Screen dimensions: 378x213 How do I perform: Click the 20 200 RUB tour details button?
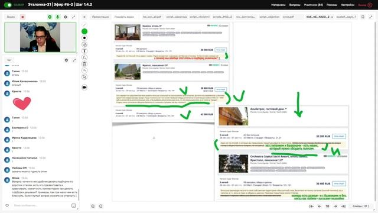tap(338, 136)
